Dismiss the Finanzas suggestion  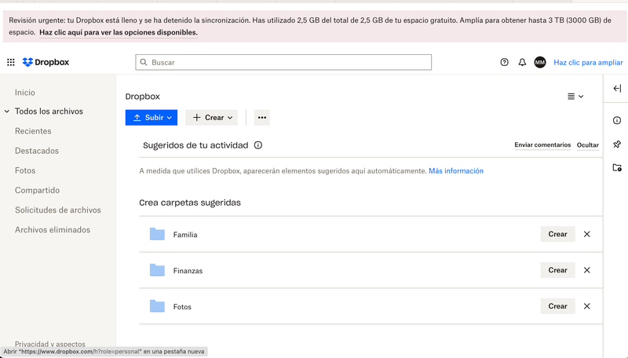click(586, 270)
